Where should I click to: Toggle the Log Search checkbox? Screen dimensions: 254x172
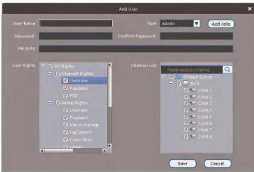point(65,132)
